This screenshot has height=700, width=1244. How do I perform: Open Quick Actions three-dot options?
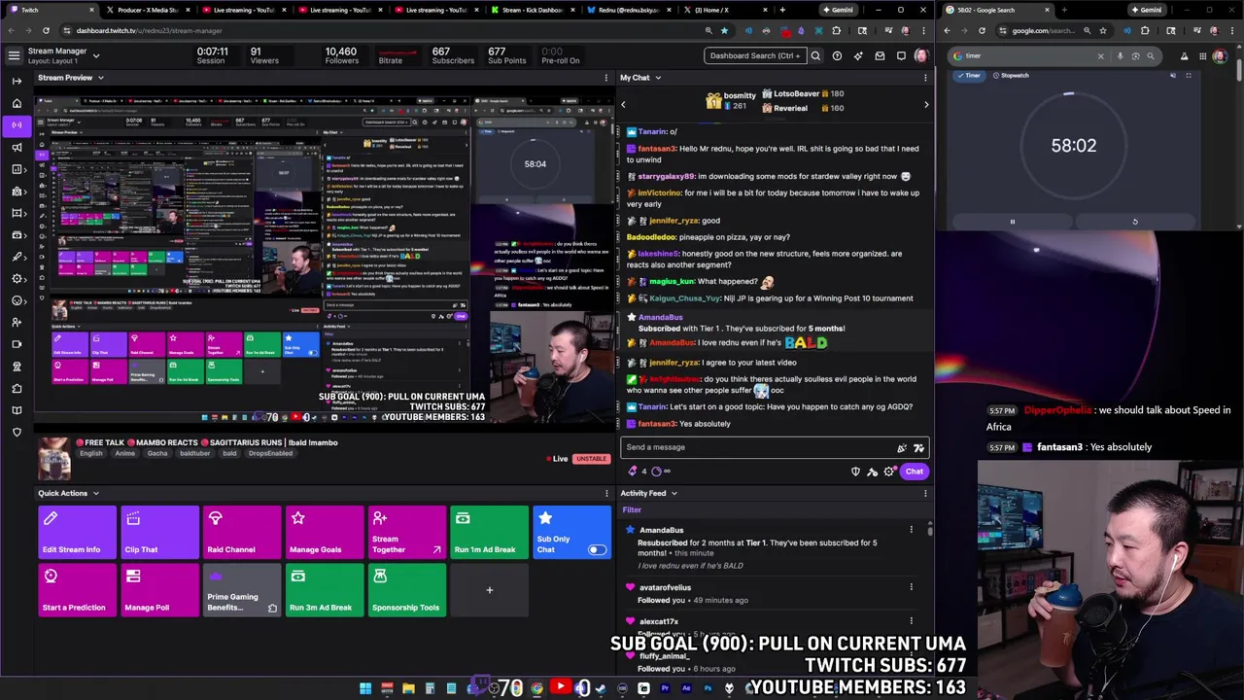606,493
